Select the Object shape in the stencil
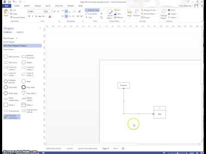The width and height of the screenshot is (206, 154). pos(27,62)
